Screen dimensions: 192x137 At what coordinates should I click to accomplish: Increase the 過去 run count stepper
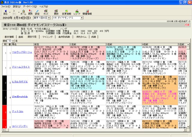[x=13, y=40]
